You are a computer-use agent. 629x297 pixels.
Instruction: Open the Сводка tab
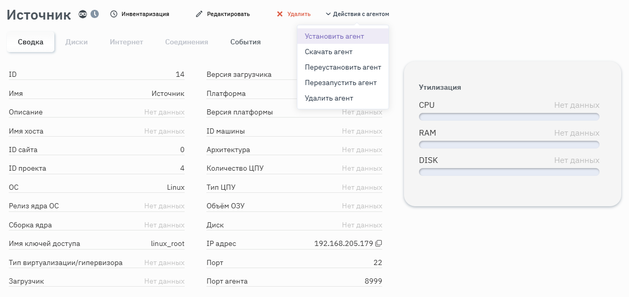(x=31, y=42)
